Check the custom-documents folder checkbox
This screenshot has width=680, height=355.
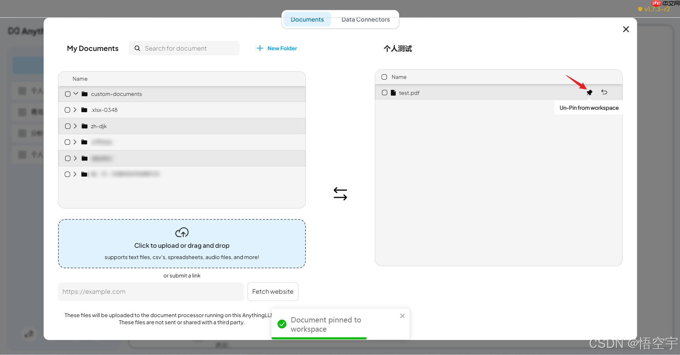(x=68, y=94)
